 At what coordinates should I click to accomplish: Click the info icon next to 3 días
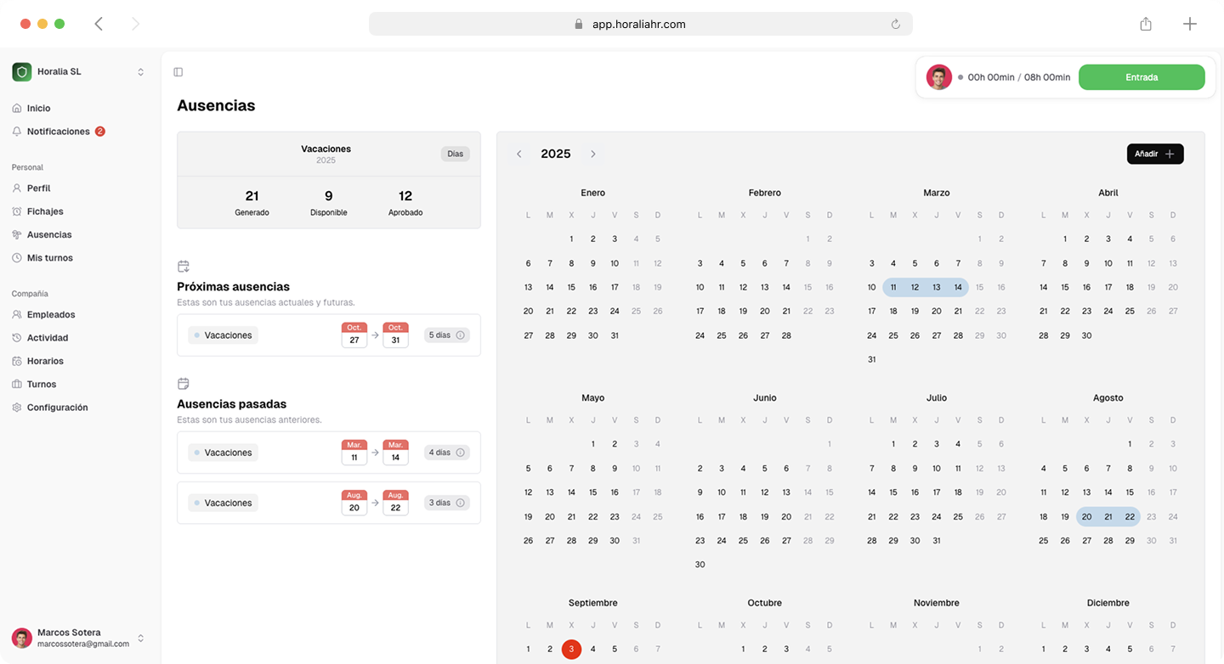(x=461, y=503)
